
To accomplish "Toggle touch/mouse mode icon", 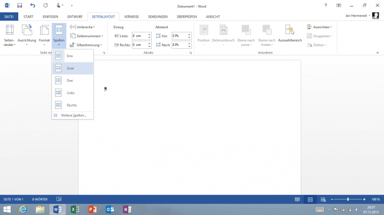I will 58,5.
